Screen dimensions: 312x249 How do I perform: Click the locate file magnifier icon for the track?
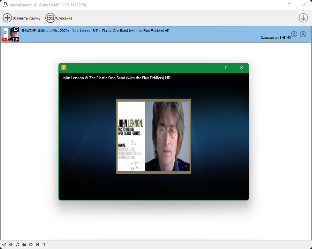click(x=303, y=34)
